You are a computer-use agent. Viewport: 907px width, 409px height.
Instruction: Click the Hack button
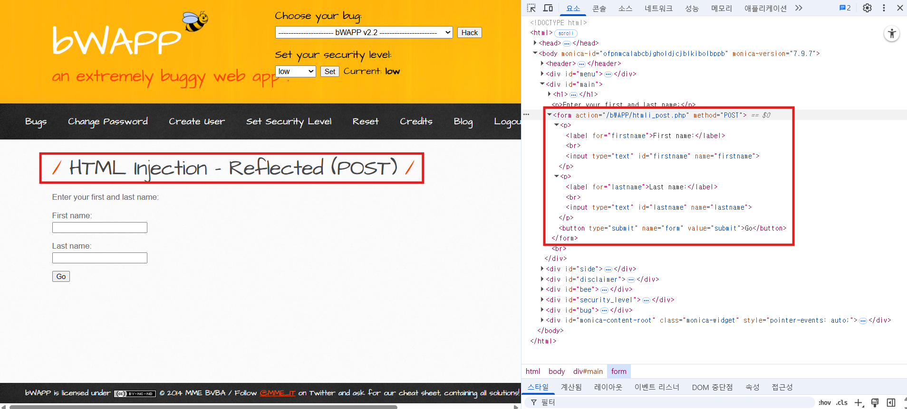coord(470,33)
